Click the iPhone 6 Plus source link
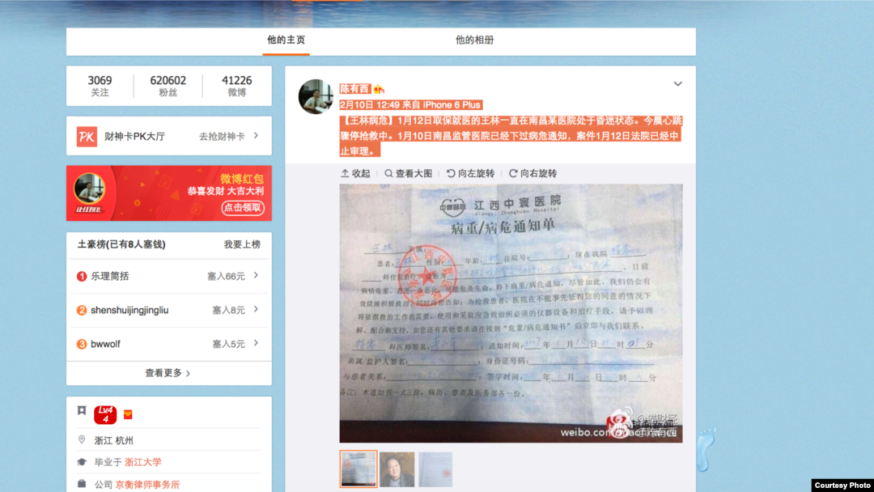874x492 pixels. (451, 104)
